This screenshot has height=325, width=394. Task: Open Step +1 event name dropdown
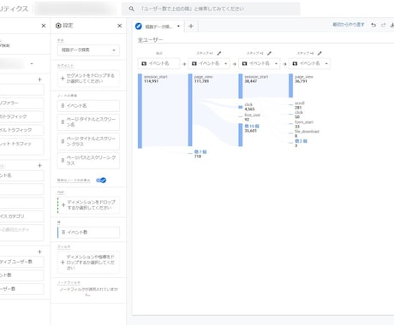click(209, 63)
